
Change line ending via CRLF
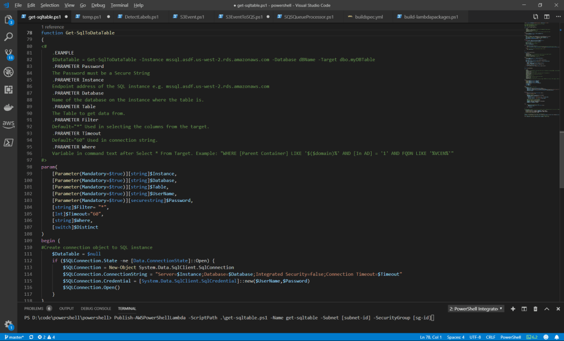tap(490, 337)
